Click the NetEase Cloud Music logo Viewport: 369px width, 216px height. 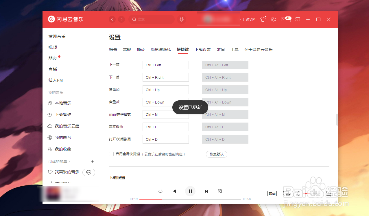66,19
